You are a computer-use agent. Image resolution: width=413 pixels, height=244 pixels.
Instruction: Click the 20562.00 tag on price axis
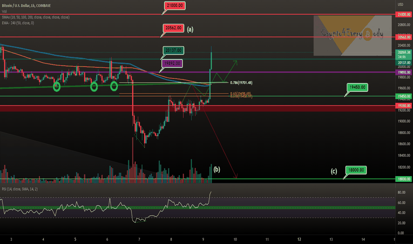point(404,37)
